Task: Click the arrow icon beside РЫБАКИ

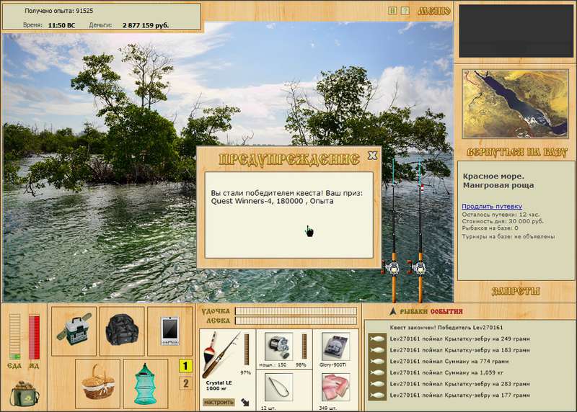Action: [392, 312]
